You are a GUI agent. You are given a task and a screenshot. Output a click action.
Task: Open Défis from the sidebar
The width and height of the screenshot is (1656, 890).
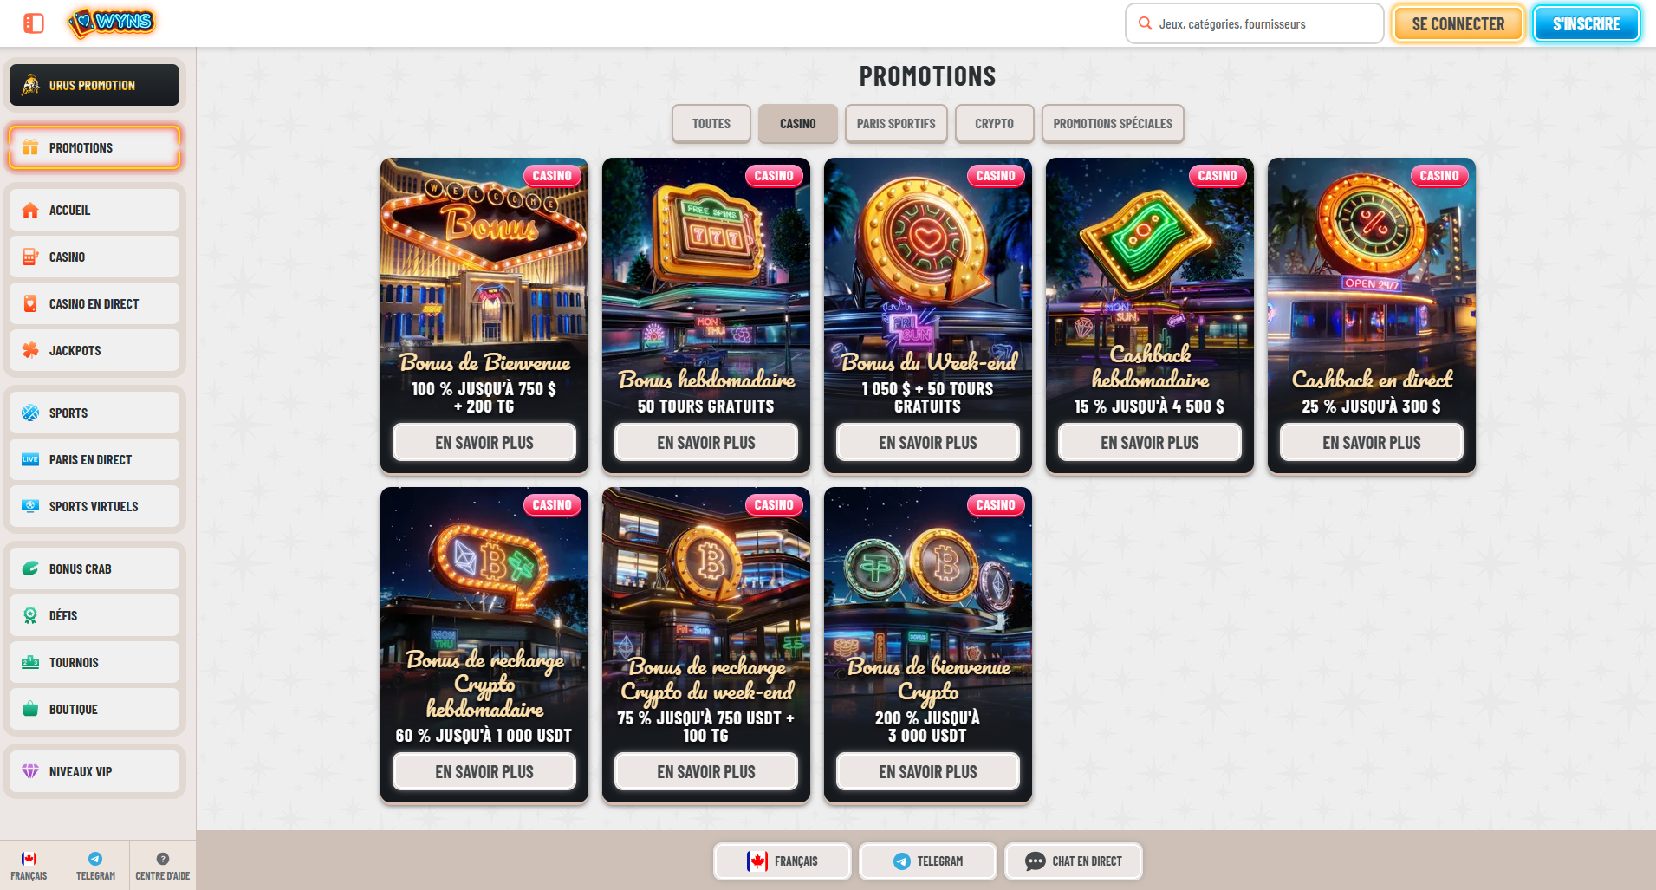pyautogui.click(x=94, y=615)
